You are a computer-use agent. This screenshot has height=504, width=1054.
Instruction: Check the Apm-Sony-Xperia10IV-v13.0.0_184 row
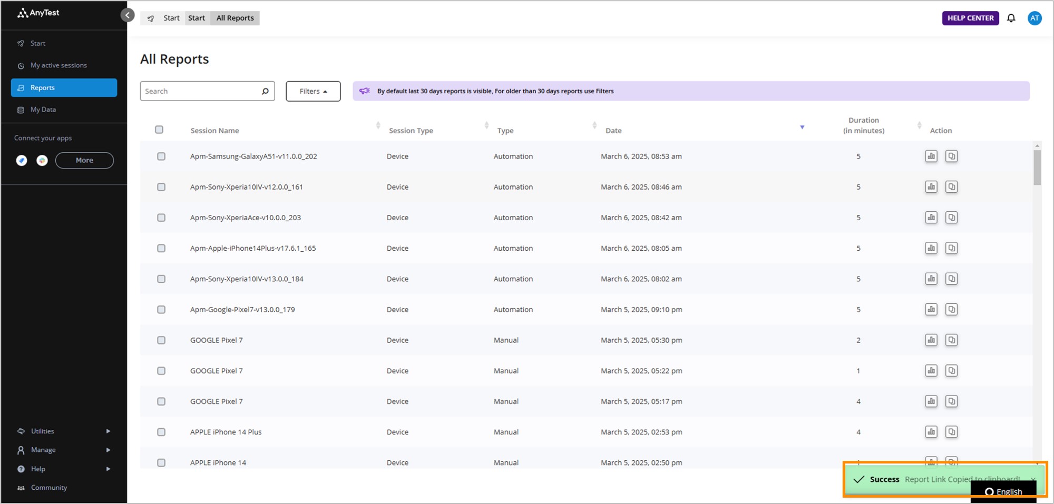tap(161, 279)
